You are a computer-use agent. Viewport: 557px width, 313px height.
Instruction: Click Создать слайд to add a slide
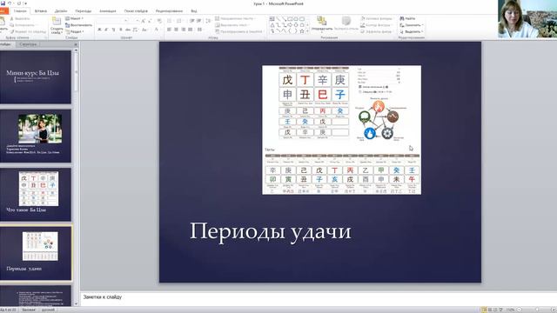57,25
